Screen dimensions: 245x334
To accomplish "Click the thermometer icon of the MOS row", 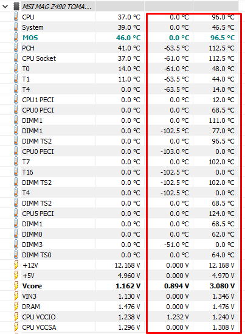I will point(16,38).
